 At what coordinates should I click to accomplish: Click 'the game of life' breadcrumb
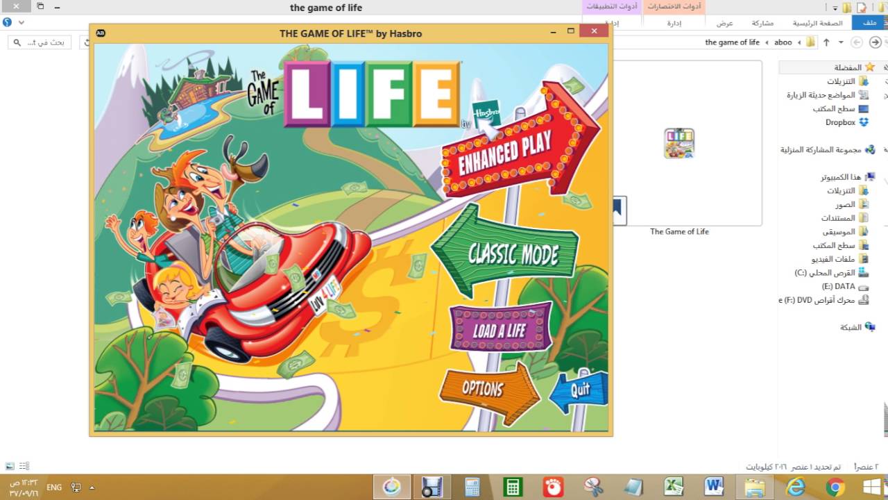tap(732, 42)
